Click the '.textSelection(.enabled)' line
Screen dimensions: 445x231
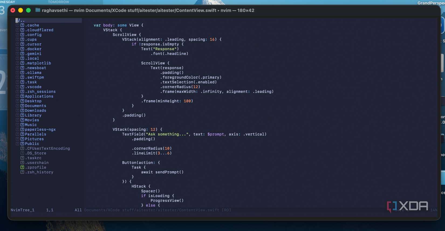pyautogui.click(x=189, y=82)
